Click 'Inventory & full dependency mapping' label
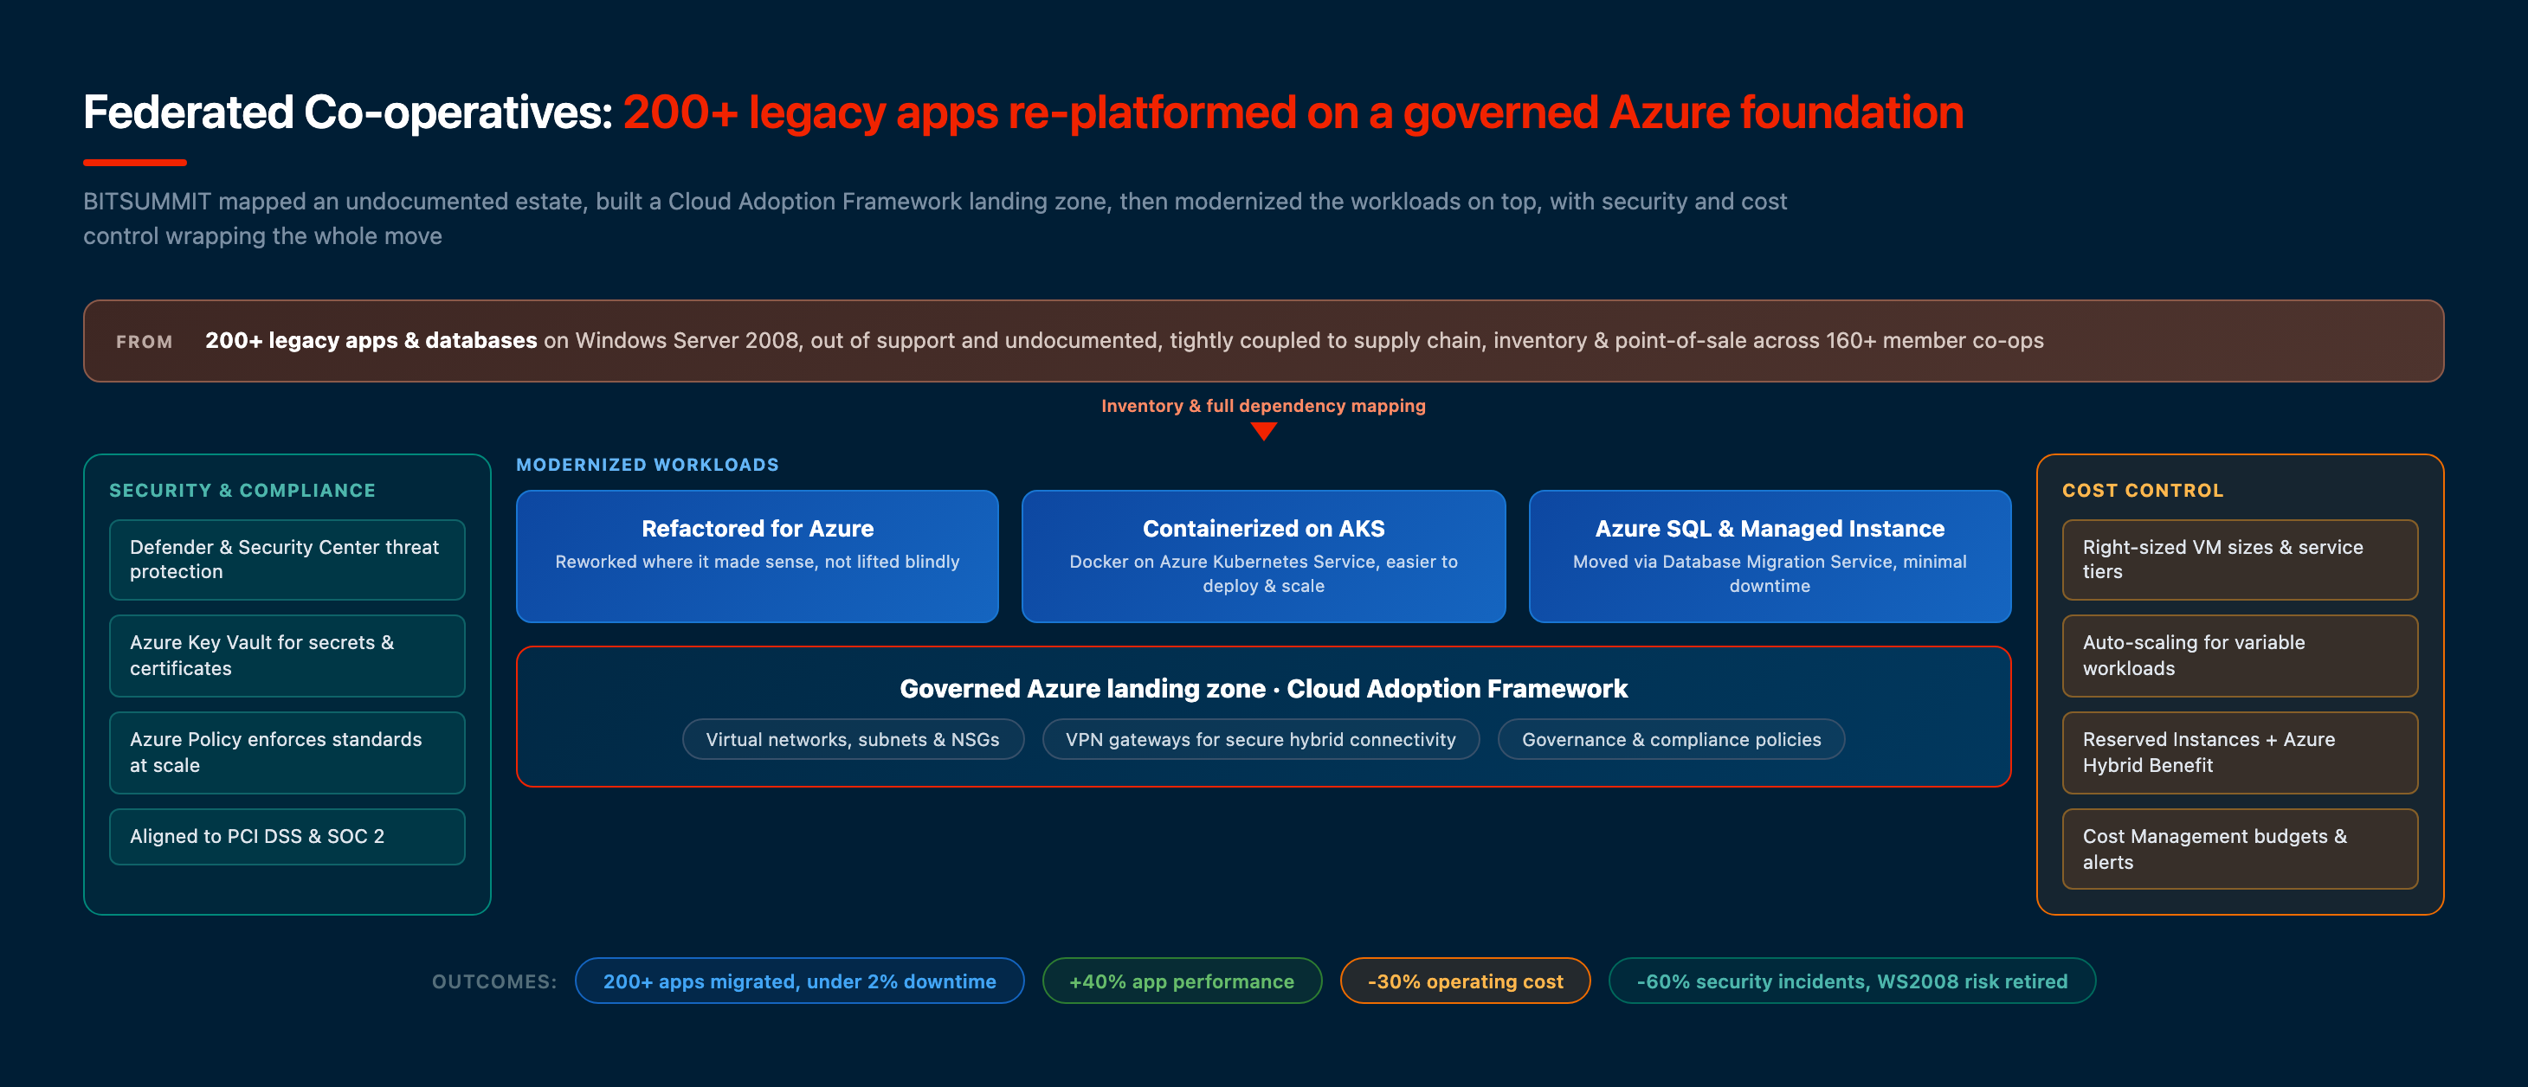Viewport: 2528px width, 1087px height. tap(1263, 405)
